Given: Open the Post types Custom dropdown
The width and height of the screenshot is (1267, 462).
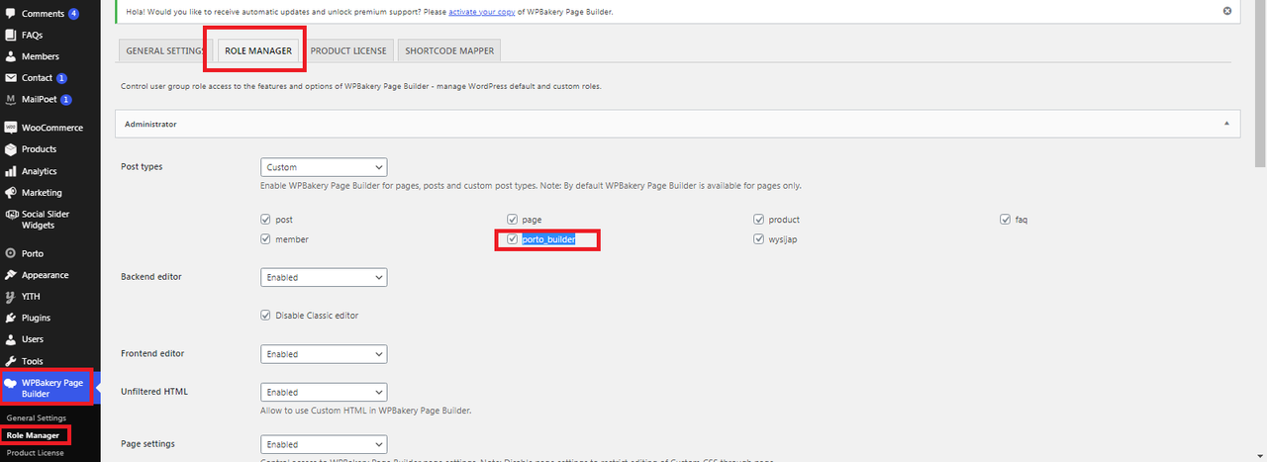Looking at the screenshot, I should (324, 167).
